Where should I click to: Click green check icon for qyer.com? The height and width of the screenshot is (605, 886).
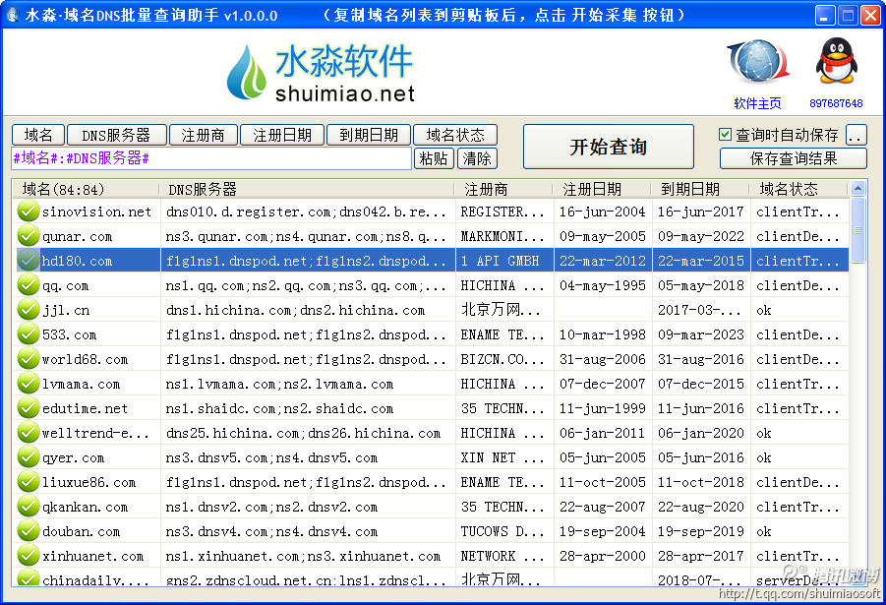point(28,456)
